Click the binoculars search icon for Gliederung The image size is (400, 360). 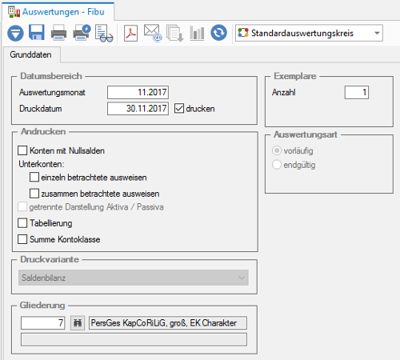(x=78, y=323)
